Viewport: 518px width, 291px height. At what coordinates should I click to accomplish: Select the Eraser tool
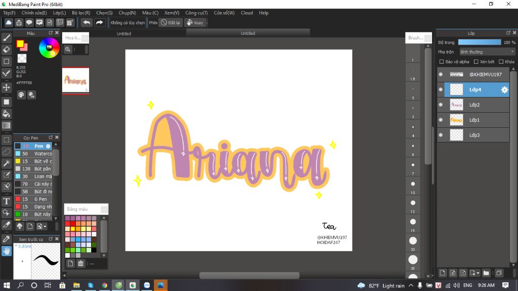[6, 50]
